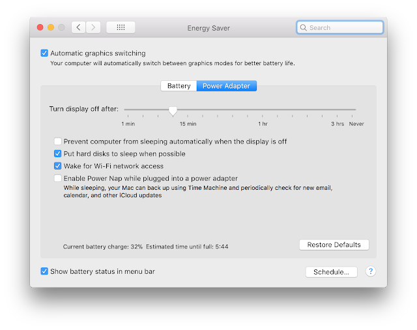Screen dimensions: 417x330
Task: Enable Prevent computer from sleeping automatically
Action: coord(58,141)
